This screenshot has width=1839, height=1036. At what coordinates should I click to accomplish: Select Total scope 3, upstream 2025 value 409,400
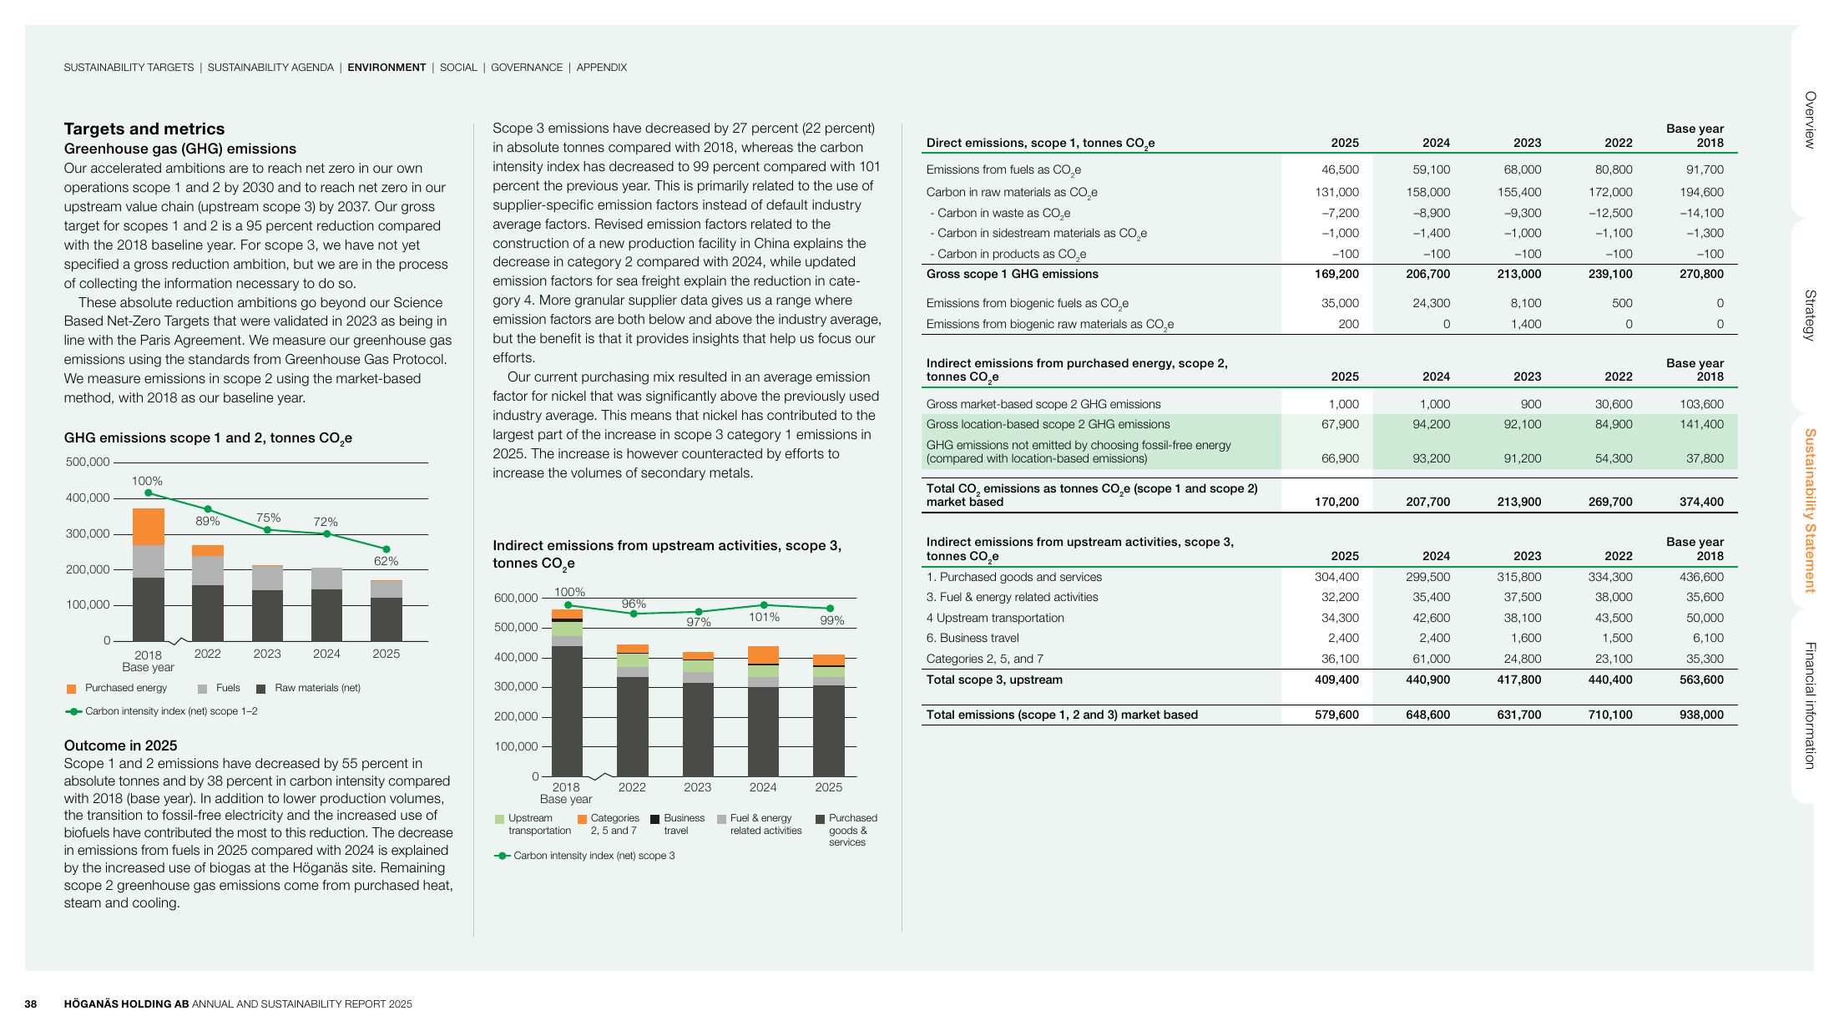coord(1336,680)
